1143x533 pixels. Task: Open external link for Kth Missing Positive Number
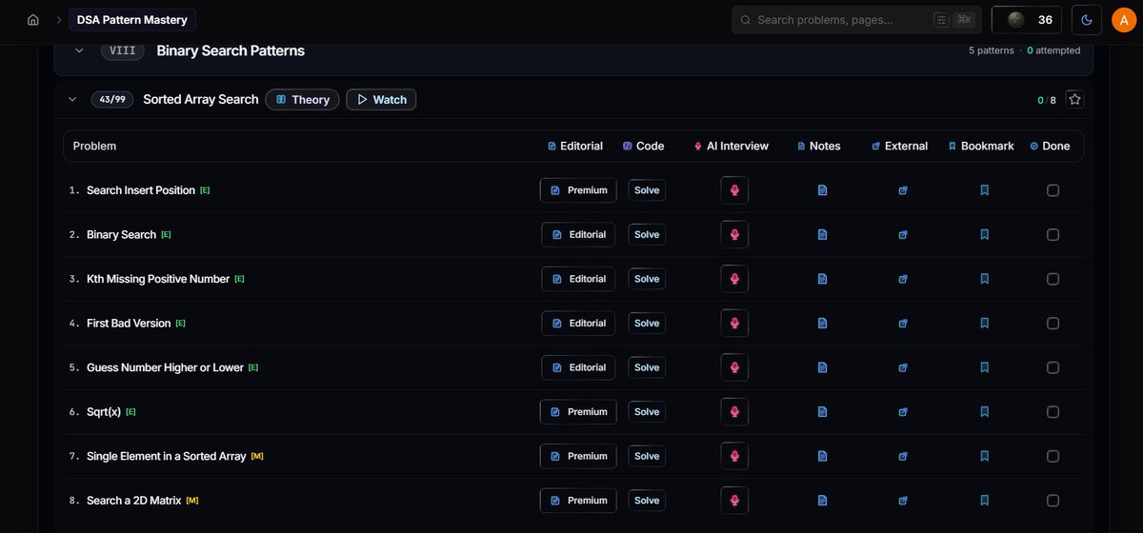pyautogui.click(x=904, y=279)
